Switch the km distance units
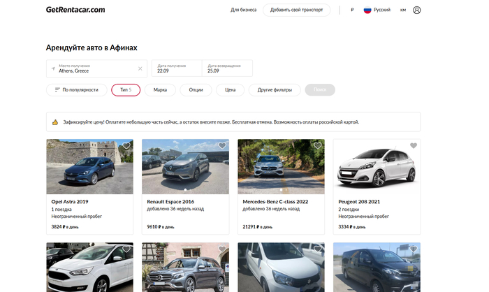The image size is (489, 292). tap(403, 10)
